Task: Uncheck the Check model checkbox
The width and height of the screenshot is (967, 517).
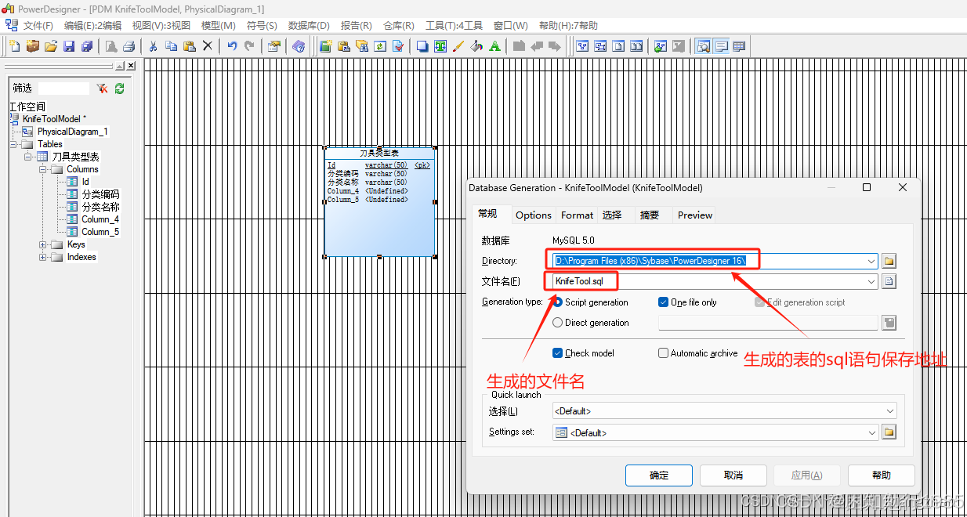Action: click(x=558, y=353)
